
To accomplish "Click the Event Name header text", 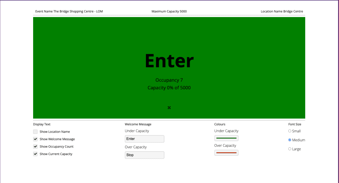I will (69, 12).
